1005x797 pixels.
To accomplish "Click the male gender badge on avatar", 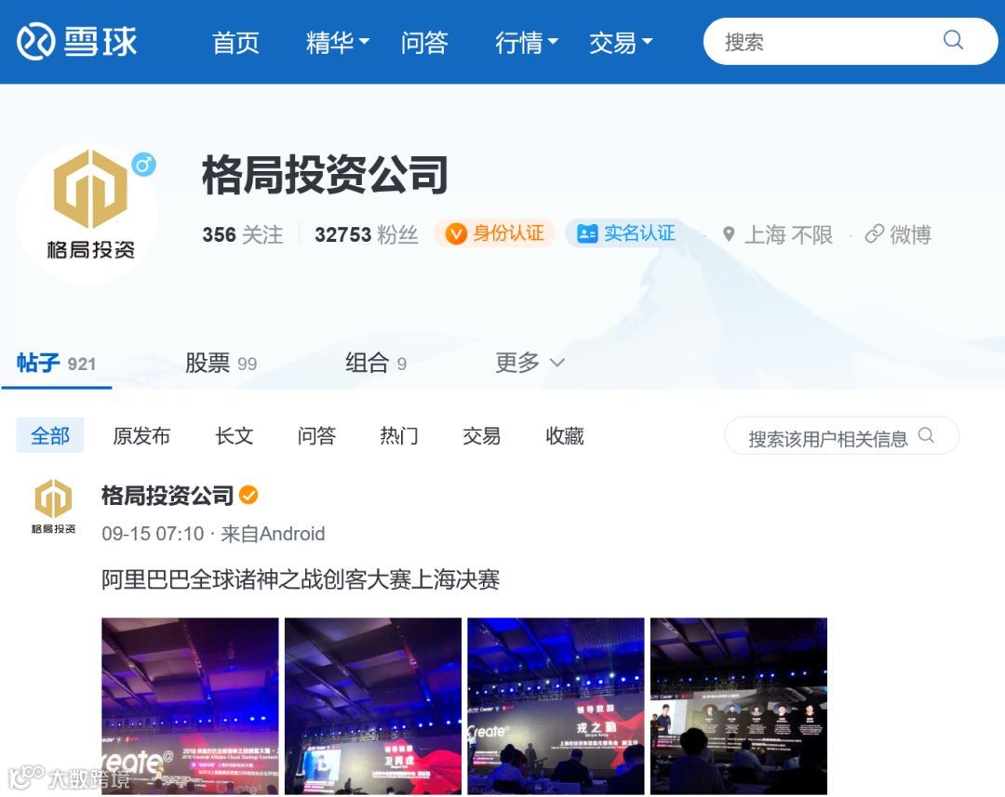I will [x=143, y=165].
